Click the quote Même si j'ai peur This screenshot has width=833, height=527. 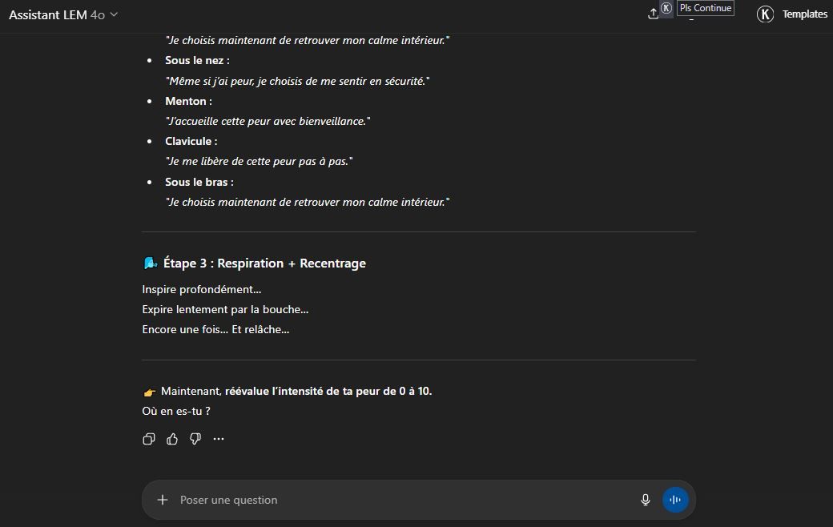297,81
